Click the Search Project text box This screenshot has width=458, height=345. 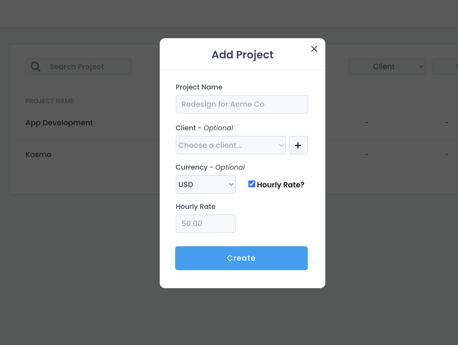79,66
